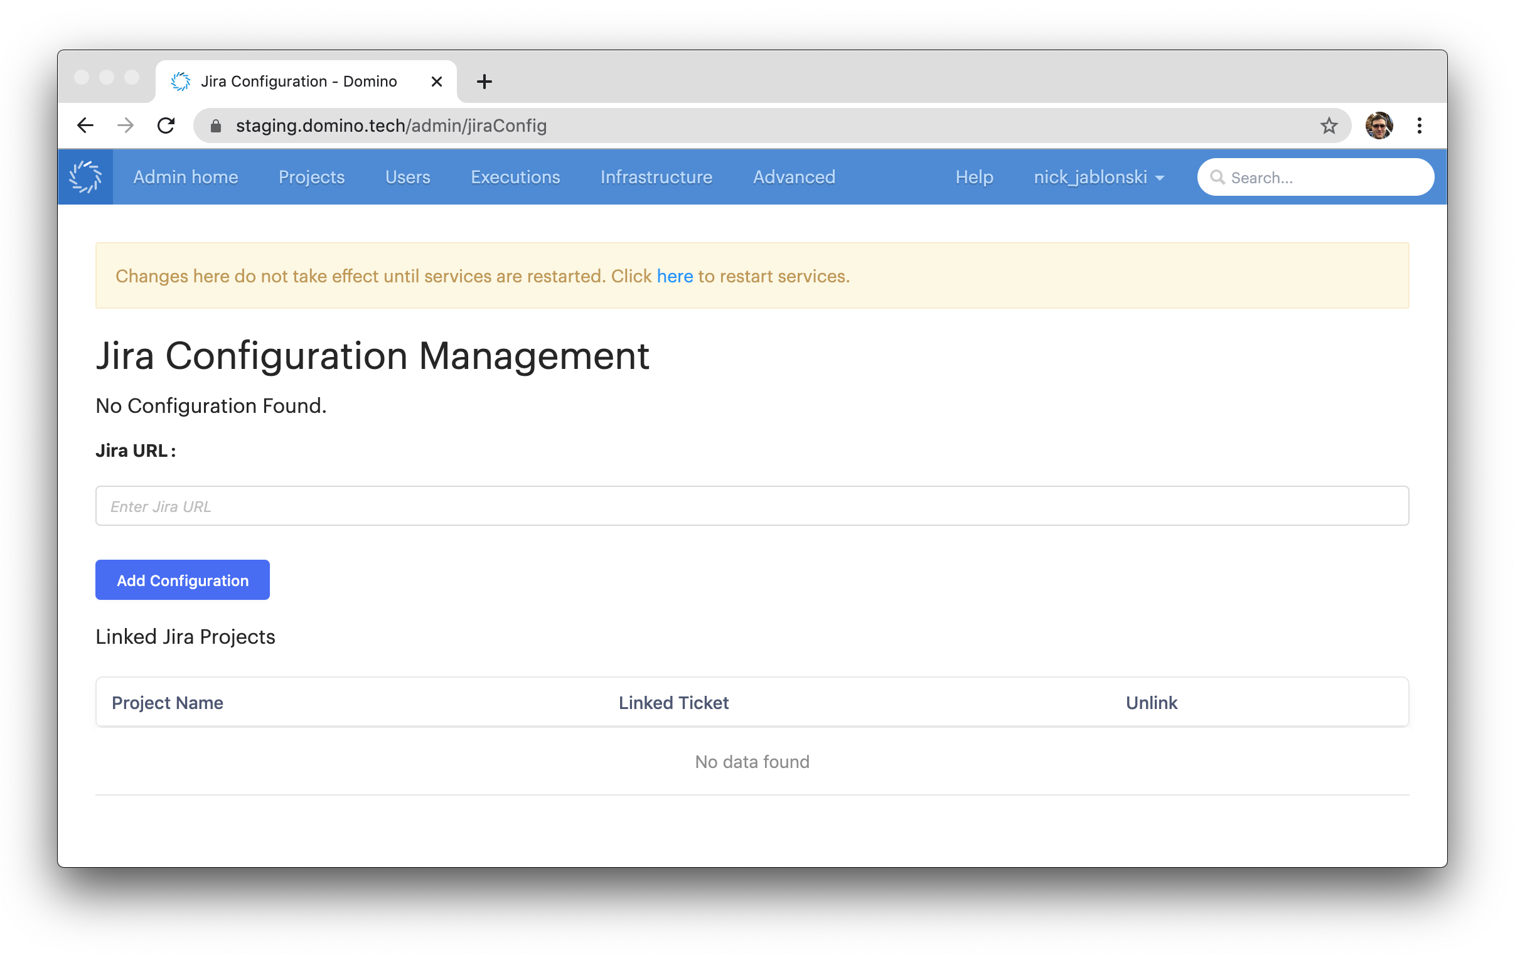Click the Linked Ticket column header
Screen dimensions: 1515x955
tap(673, 703)
